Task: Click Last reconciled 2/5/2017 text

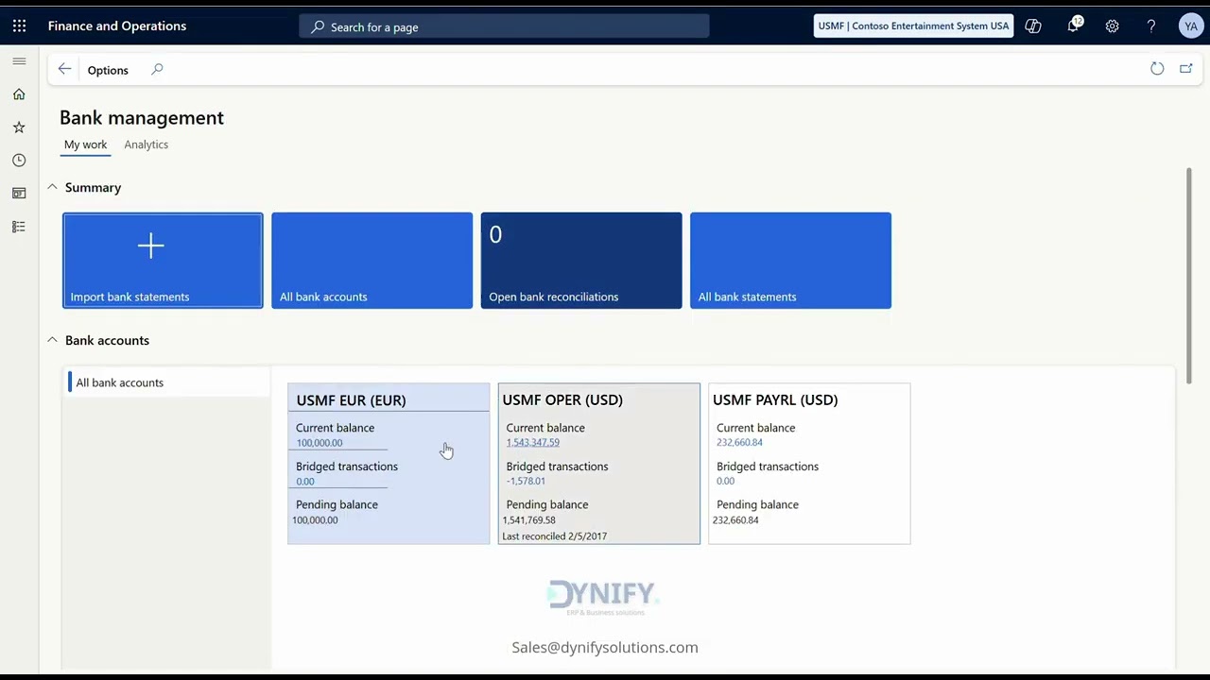Action: [555, 536]
